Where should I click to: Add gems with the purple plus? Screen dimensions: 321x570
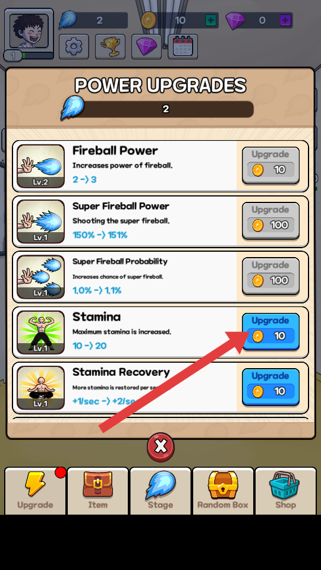click(x=285, y=20)
